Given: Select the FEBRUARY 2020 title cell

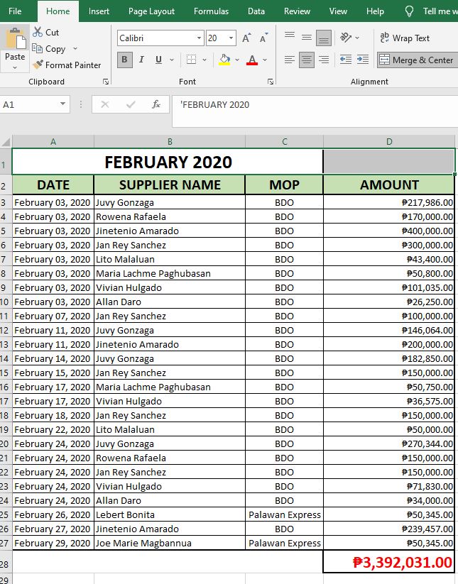Looking at the screenshot, I should [x=168, y=162].
